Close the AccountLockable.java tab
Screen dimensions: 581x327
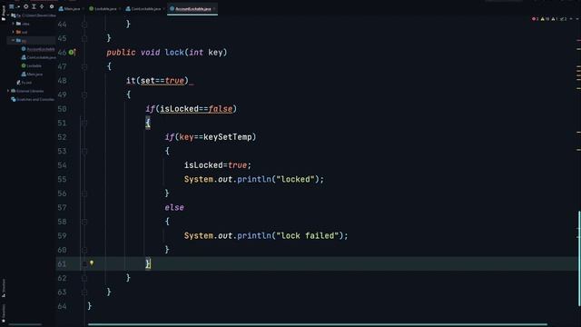[x=214, y=9]
